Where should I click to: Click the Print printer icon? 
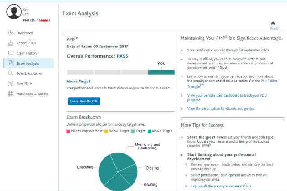pos(274,23)
